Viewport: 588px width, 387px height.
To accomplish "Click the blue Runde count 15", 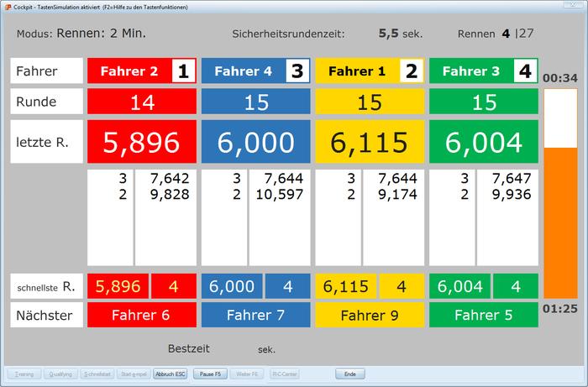I will [x=255, y=102].
